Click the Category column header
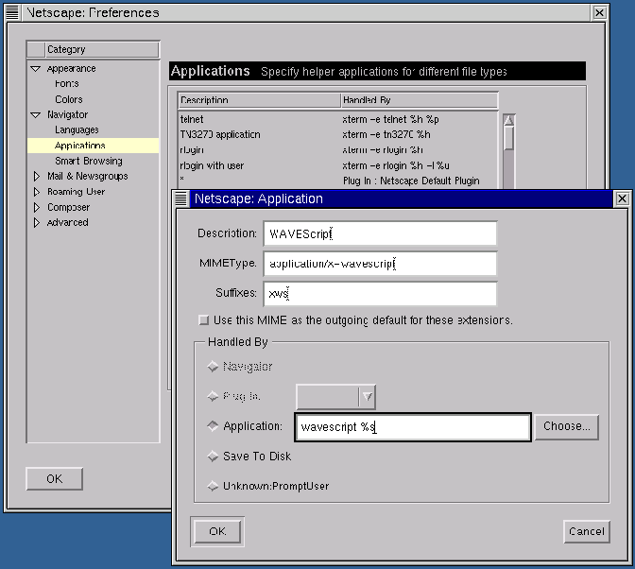This screenshot has height=569, width=635. tap(102, 49)
